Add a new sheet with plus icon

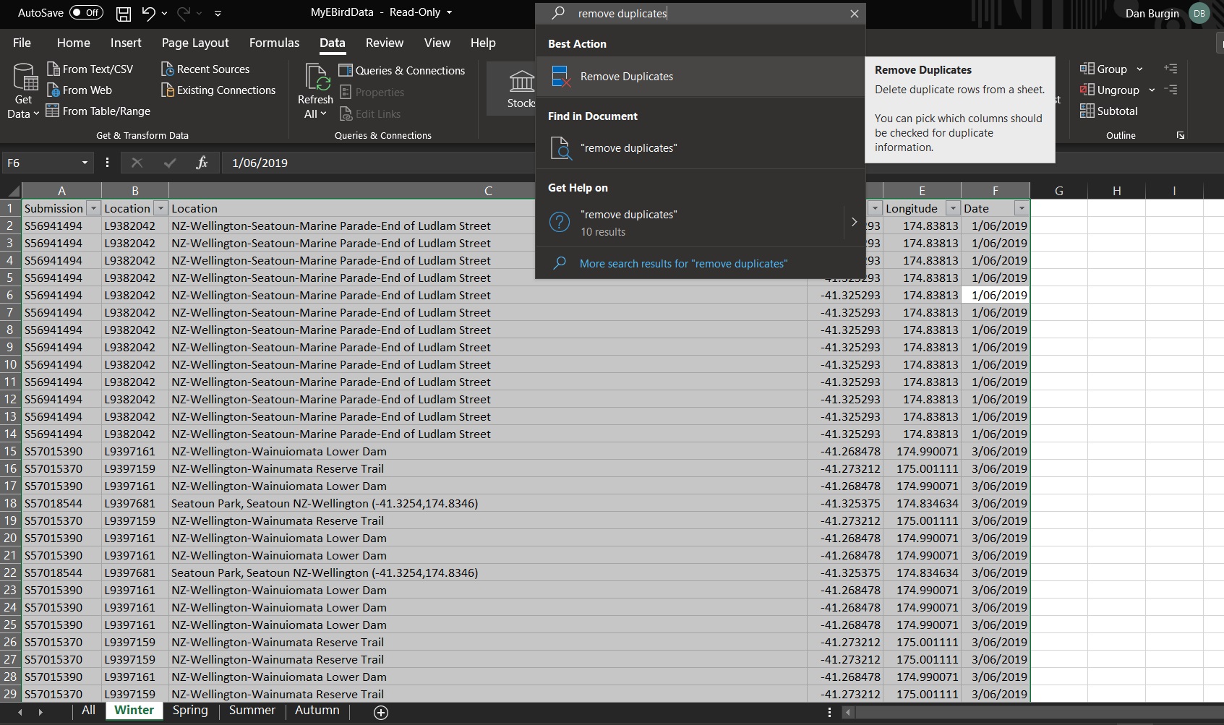[x=381, y=713]
